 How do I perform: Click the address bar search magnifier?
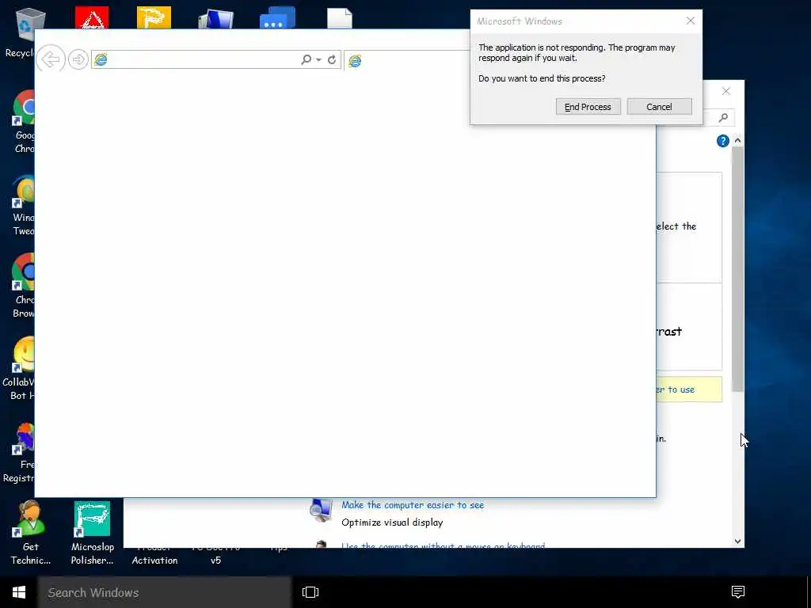[307, 59]
